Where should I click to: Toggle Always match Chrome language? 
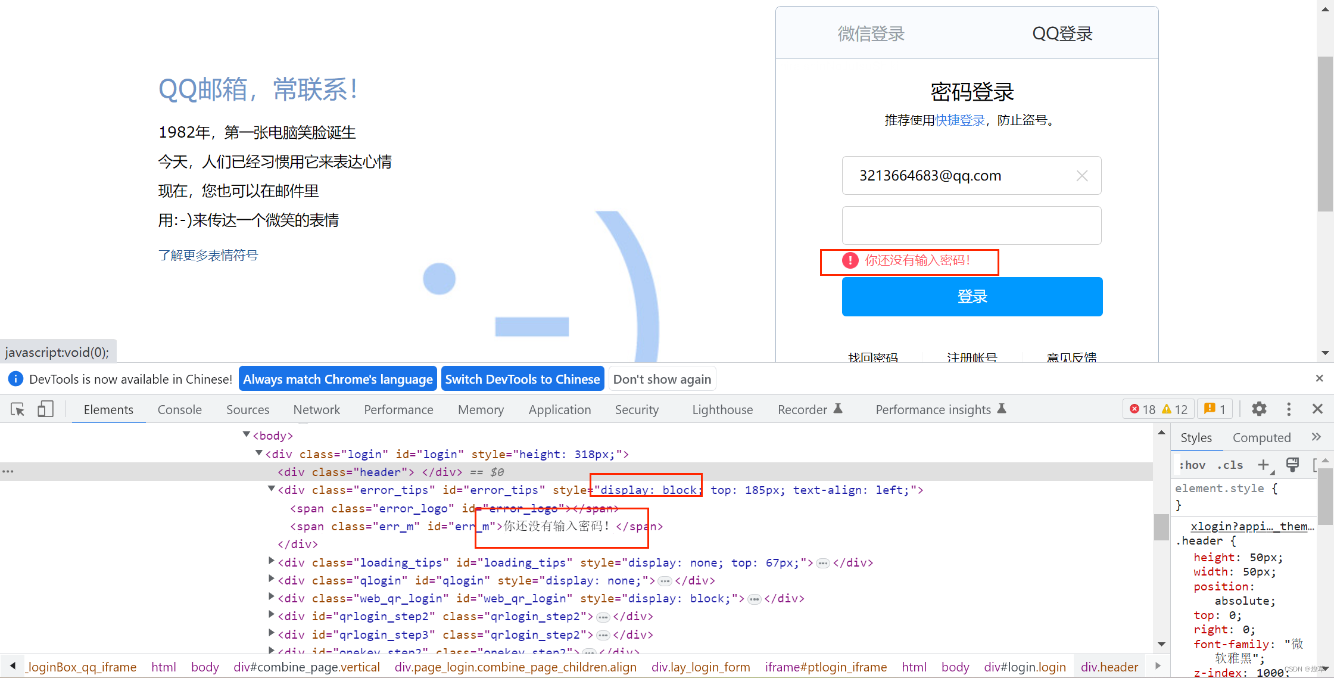(x=337, y=380)
